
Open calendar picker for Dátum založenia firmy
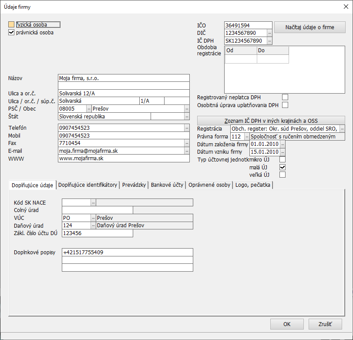pyautogui.click(x=282, y=144)
